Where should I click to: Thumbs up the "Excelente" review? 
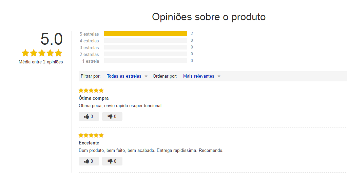89,161
